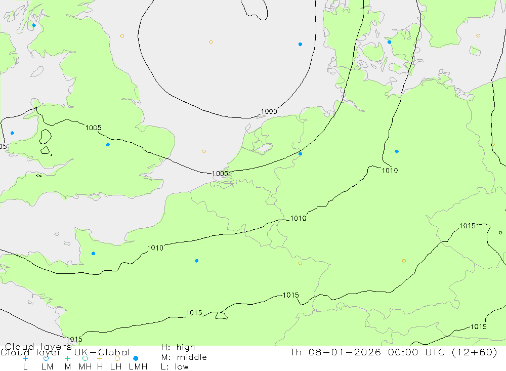Select the blue cloud marker over the Danish islands

389,42
